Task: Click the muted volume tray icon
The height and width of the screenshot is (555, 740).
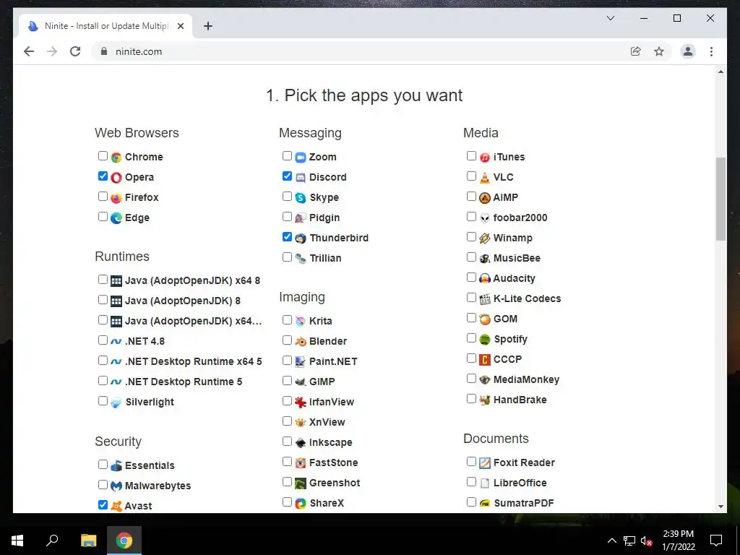Action: pyautogui.click(x=646, y=541)
